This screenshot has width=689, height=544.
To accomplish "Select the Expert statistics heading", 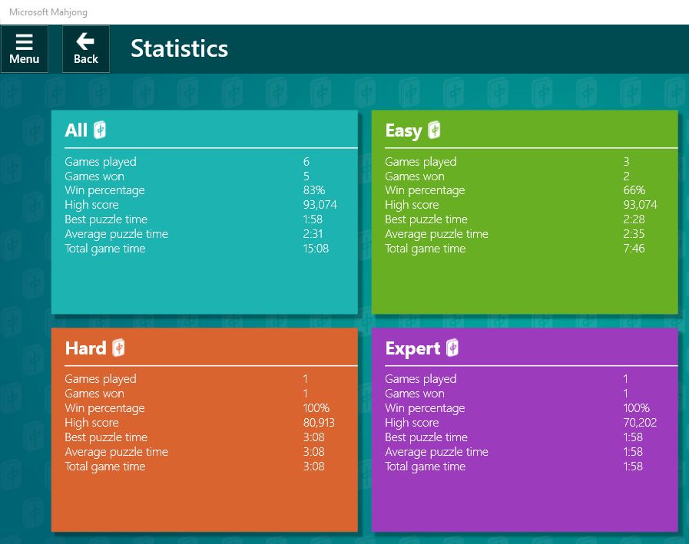I will (x=412, y=348).
